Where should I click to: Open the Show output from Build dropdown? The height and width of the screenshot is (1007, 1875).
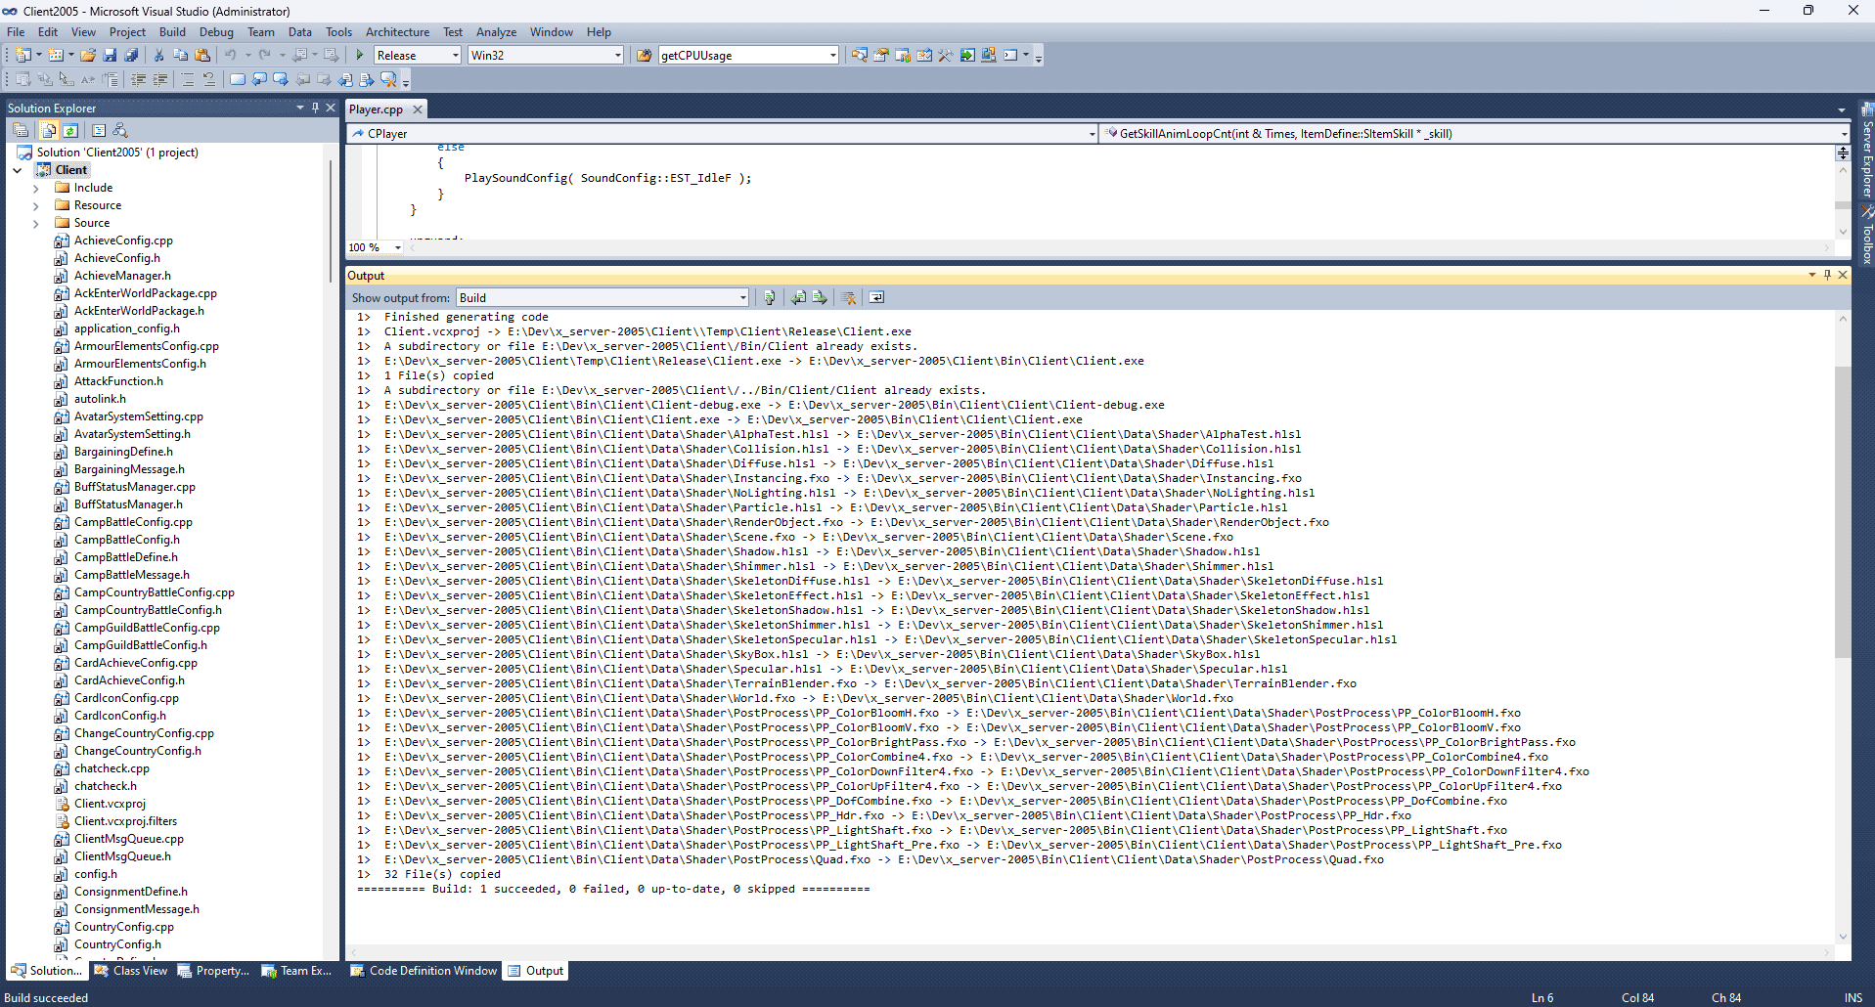point(743,298)
